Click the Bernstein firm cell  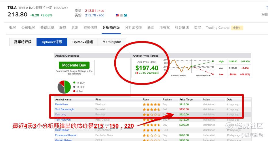101,109
